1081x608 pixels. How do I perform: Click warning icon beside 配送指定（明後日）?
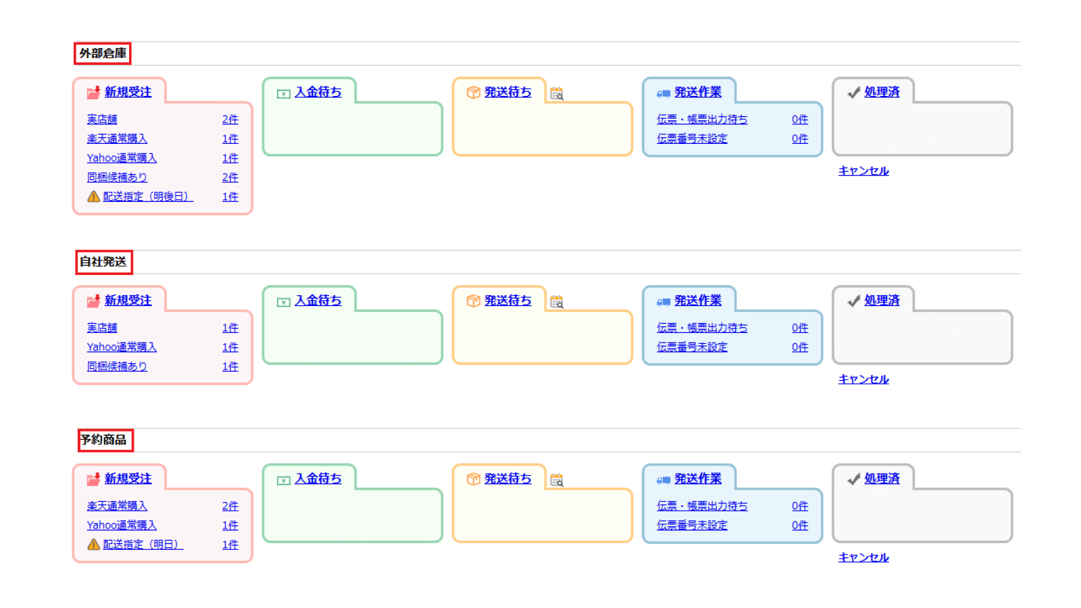tap(93, 197)
